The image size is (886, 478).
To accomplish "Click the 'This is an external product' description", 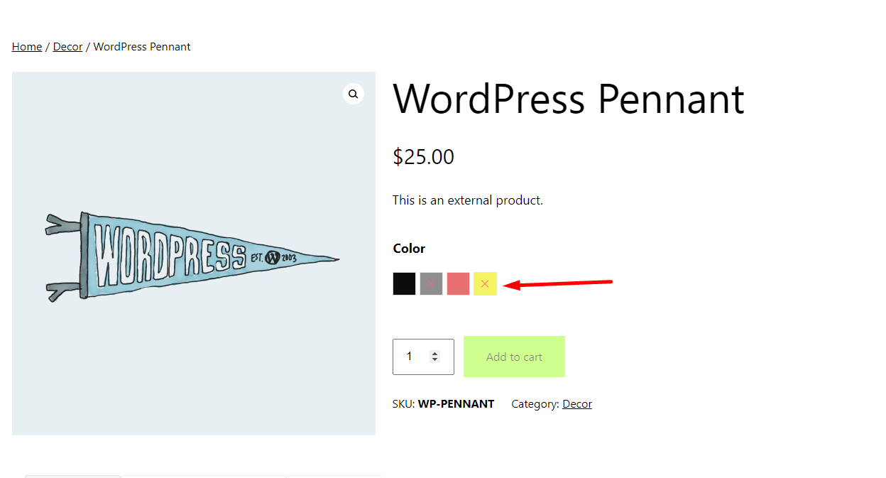I will click(x=467, y=200).
